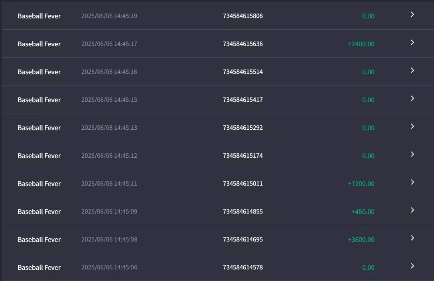Screen dimensions: 434x281
Task: Select the +2400.00 win amount
Action: 361,44
